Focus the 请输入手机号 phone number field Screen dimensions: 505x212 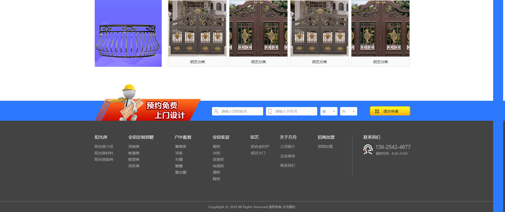295,111
